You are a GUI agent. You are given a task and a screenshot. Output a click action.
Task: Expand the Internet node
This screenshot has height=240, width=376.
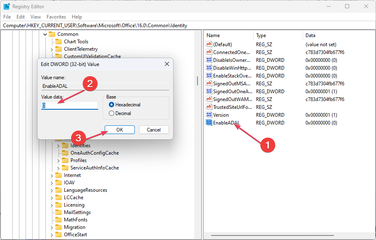pyautogui.click(x=52, y=176)
